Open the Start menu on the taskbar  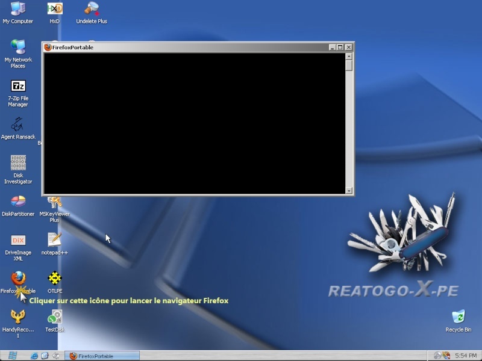[x=12, y=356]
